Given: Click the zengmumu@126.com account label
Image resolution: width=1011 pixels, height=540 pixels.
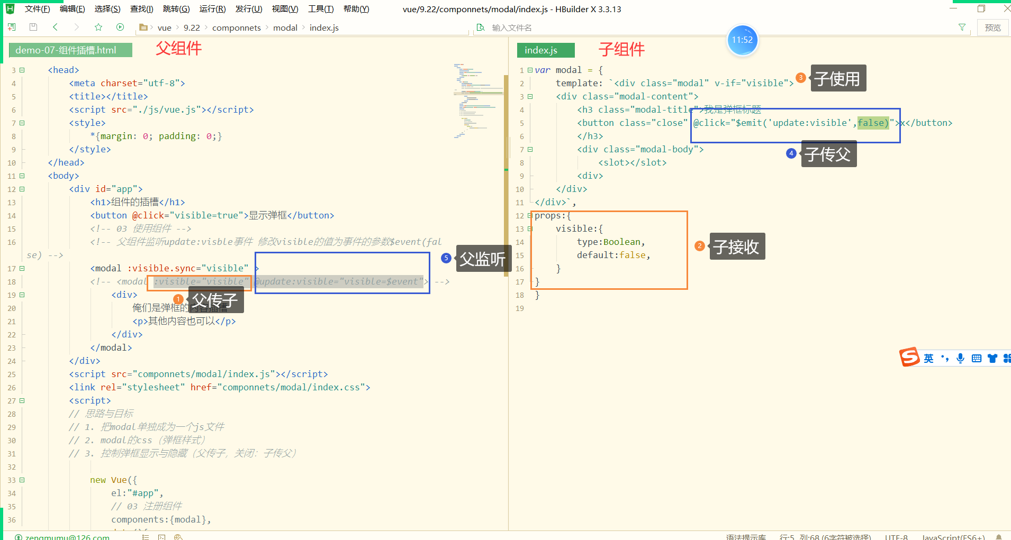Looking at the screenshot, I should [67, 537].
